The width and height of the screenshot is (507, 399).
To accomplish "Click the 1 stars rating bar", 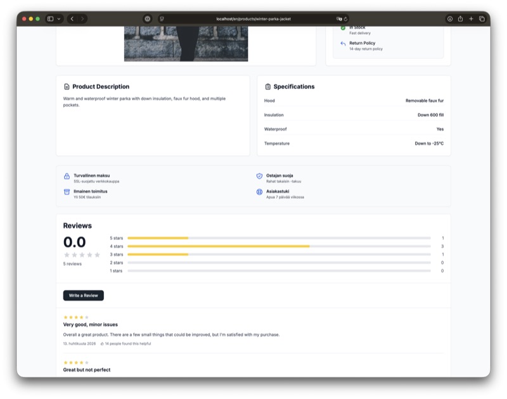I will point(279,270).
